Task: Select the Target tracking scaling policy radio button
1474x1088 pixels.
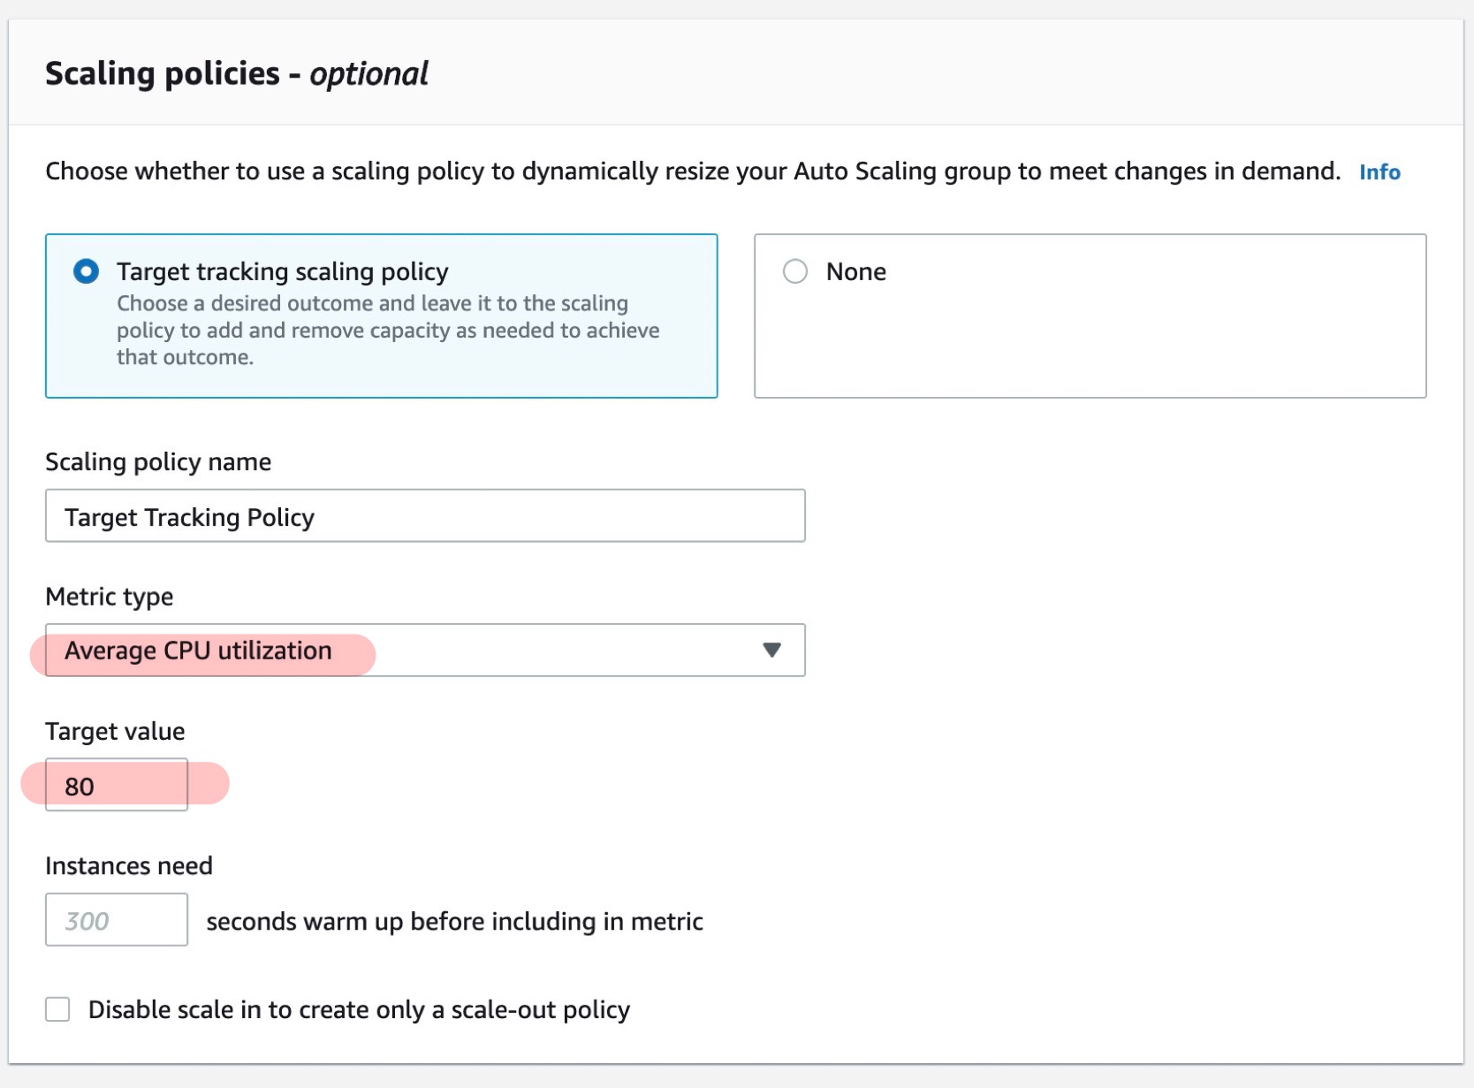Action: pyautogui.click(x=86, y=271)
